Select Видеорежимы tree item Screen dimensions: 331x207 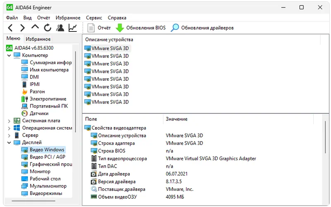[x=42, y=193]
